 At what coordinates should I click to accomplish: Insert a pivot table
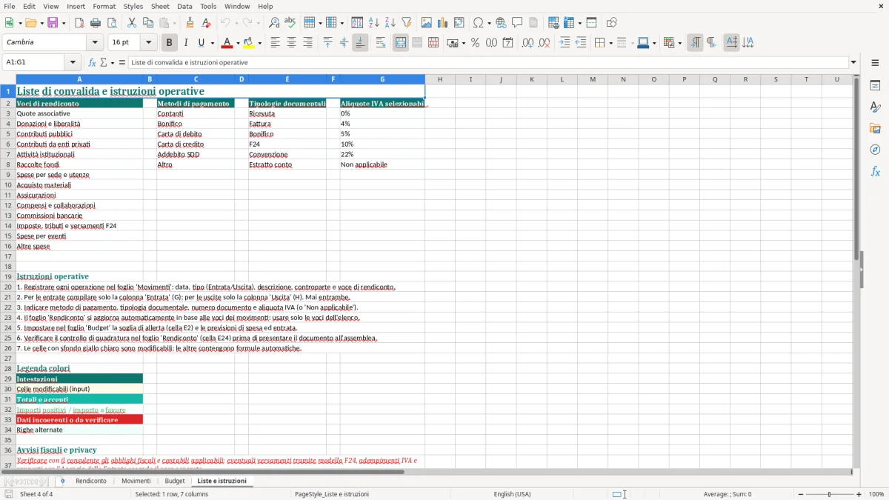[459, 23]
